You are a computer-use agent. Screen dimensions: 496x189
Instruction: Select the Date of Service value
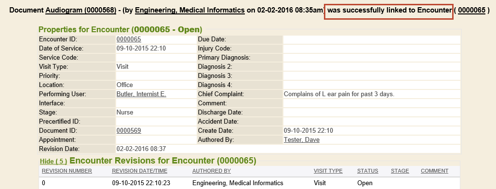tap(141, 49)
